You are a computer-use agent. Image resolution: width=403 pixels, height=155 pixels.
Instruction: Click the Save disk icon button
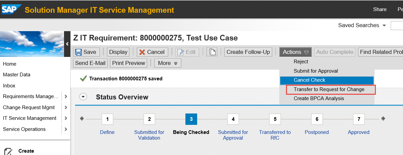tap(86, 52)
